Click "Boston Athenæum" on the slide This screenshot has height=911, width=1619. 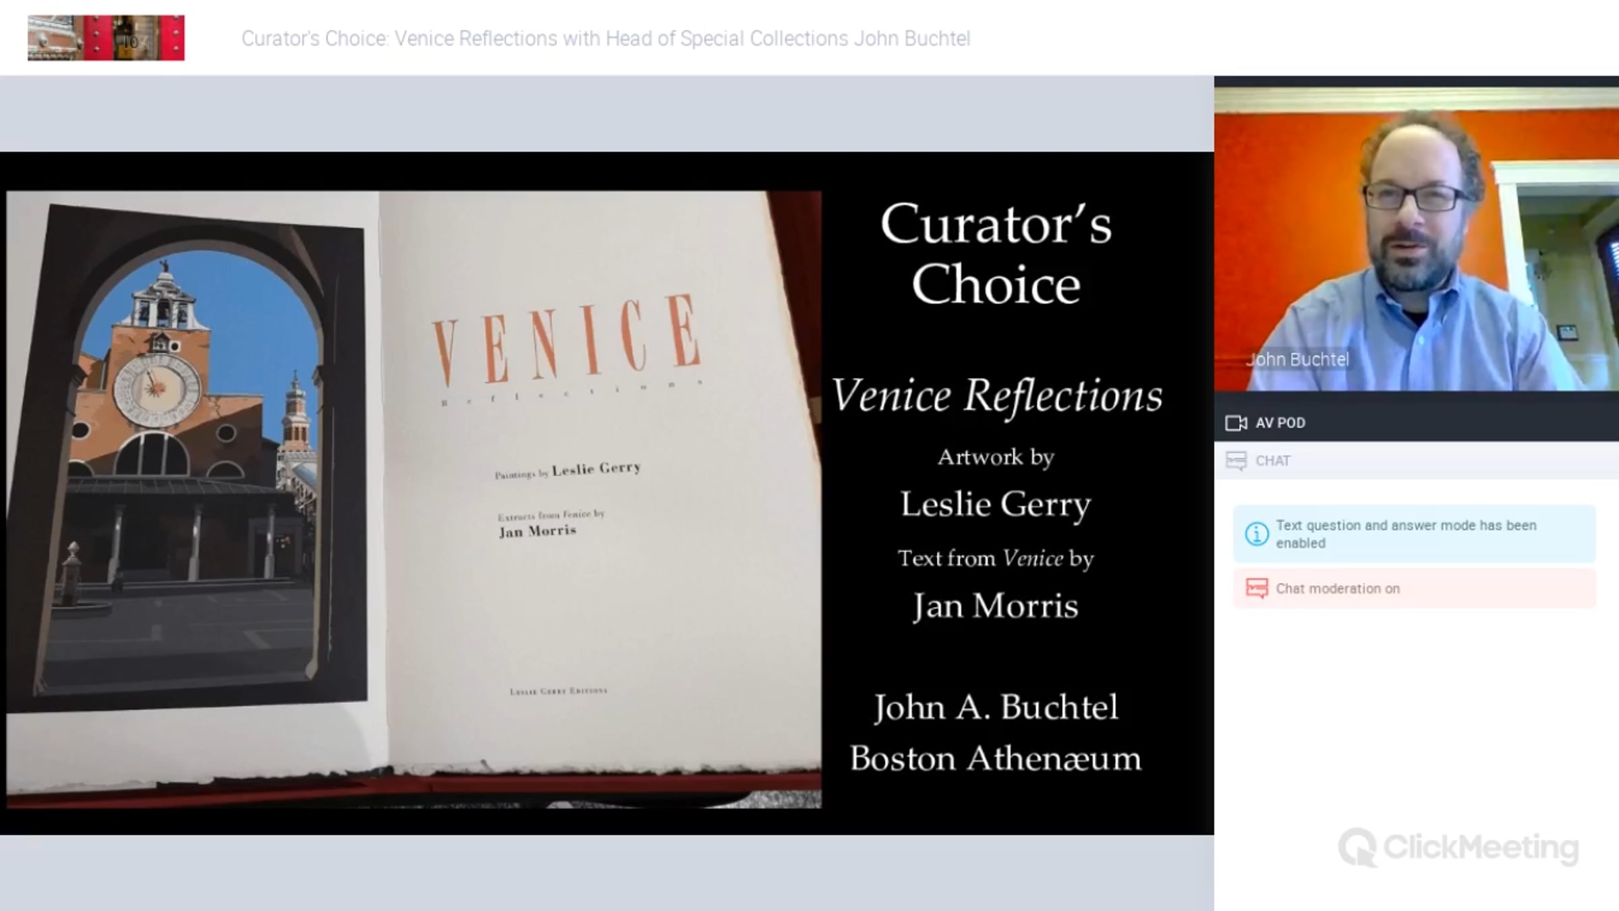point(996,758)
